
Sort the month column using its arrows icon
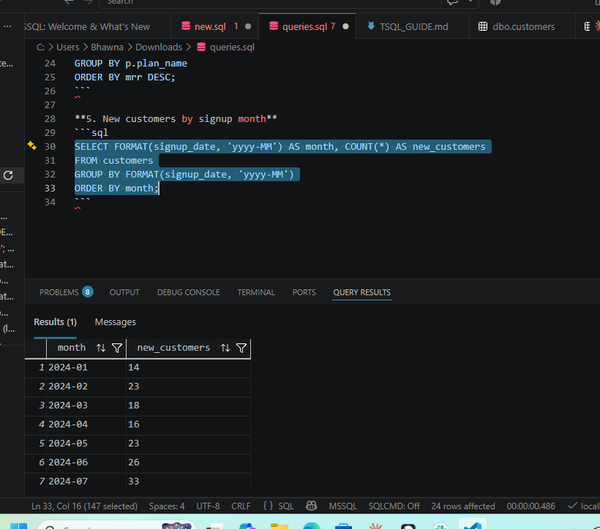coord(101,348)
